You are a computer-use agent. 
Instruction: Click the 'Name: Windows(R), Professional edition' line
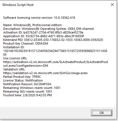(32, 25)
